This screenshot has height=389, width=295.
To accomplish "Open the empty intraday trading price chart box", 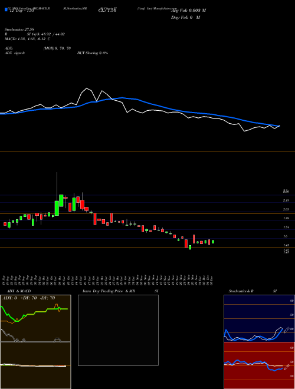I will tap(118, 330).
